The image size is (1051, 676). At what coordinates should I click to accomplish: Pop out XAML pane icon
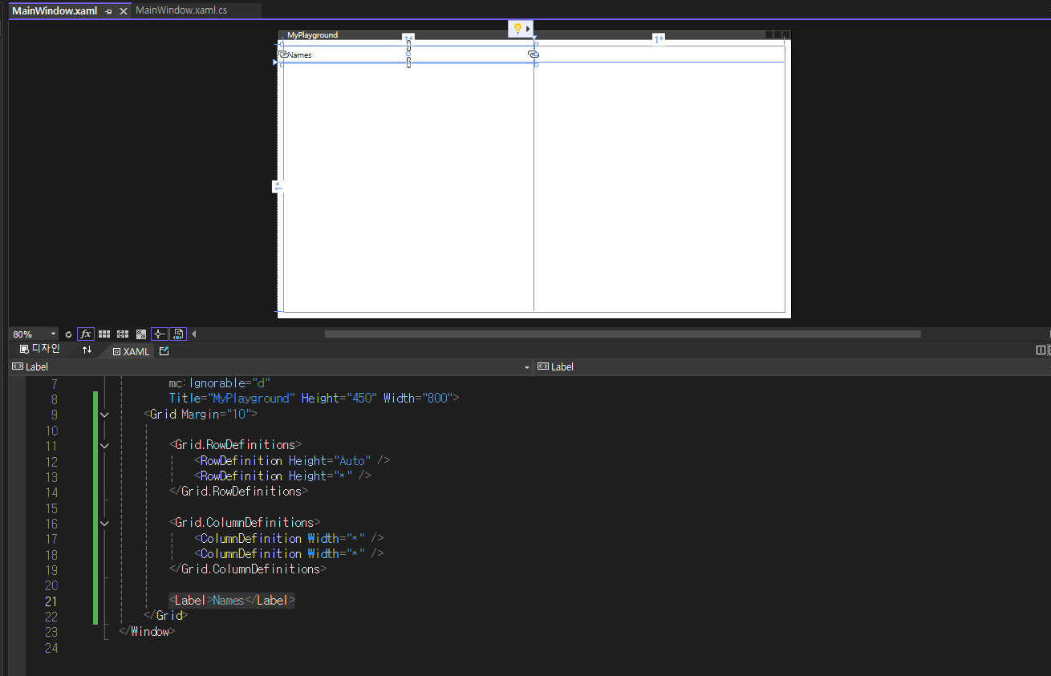click(x=164, y=351)
